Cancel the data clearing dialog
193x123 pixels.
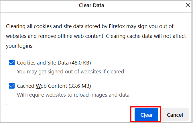175,115
